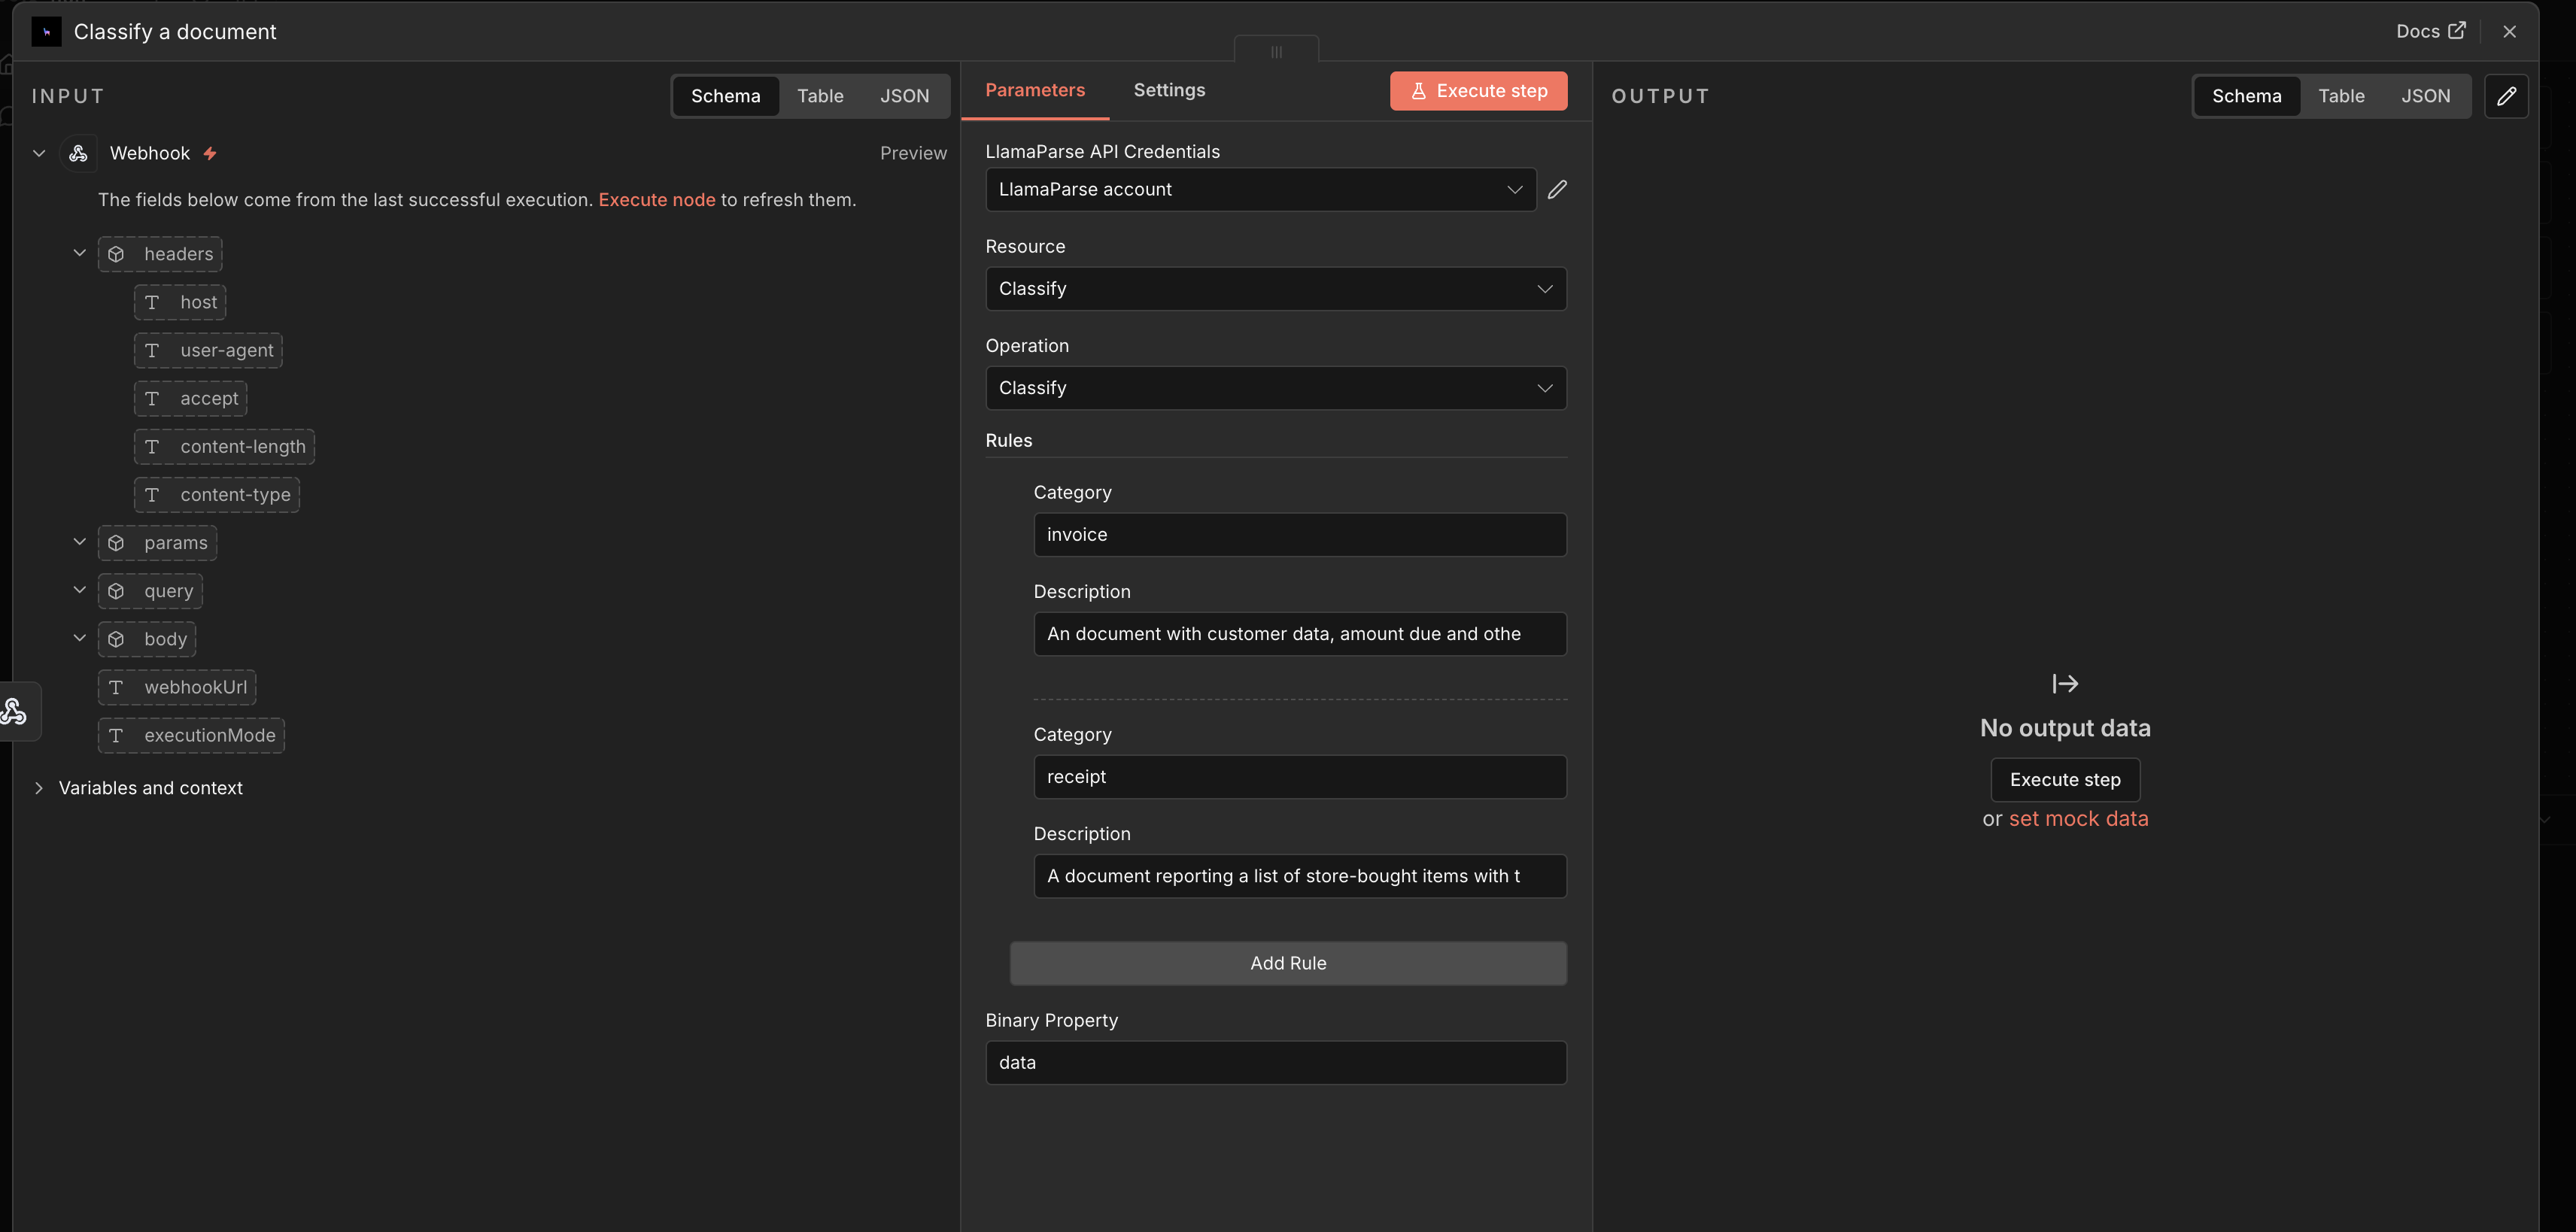Click the content-type field pill

[x=217, y=494]
